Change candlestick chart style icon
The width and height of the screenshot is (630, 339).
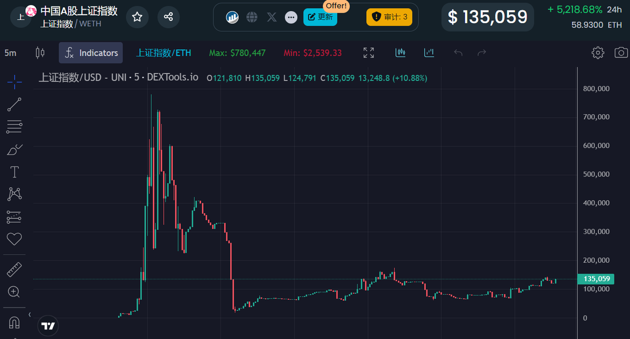39,52
